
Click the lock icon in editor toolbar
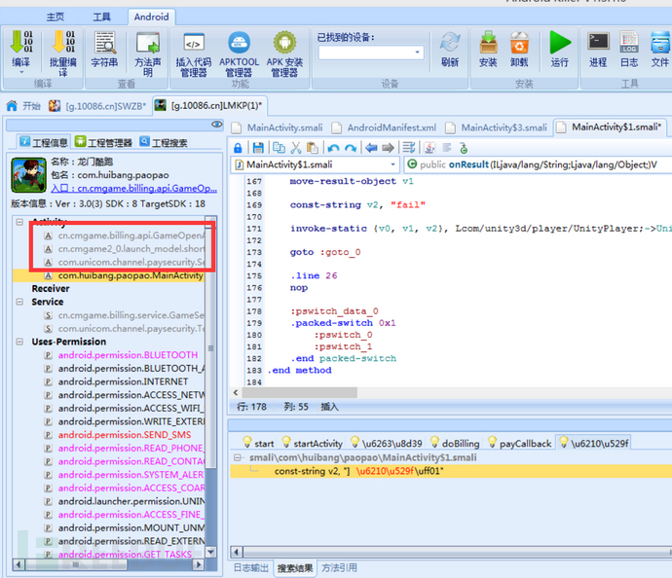pos(238,148)
